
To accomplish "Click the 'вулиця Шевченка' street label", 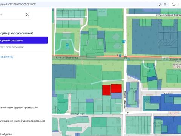I will (x=67, y=58).
